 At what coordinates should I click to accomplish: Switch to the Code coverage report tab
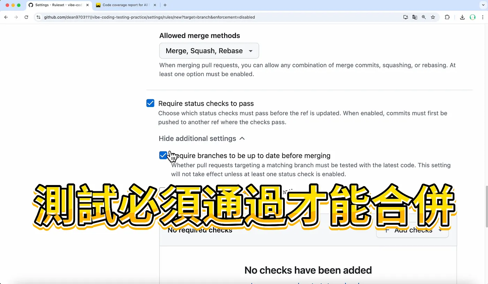point(126,5)
